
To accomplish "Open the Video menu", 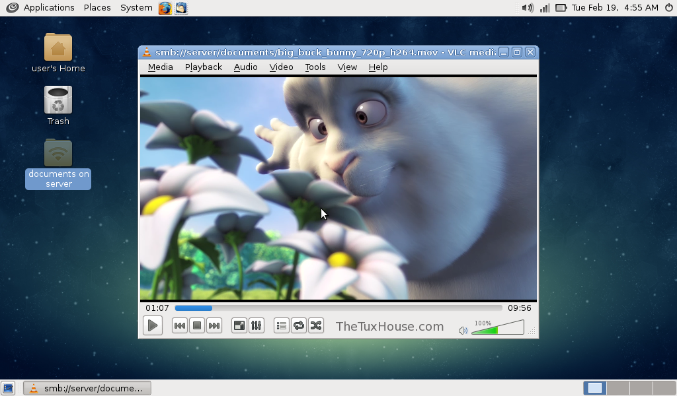I will click(x=281, y=67).
